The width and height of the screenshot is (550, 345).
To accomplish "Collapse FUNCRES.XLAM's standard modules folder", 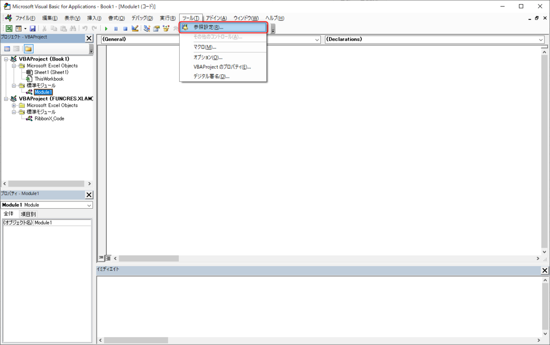I will click(x=14, y=112).
